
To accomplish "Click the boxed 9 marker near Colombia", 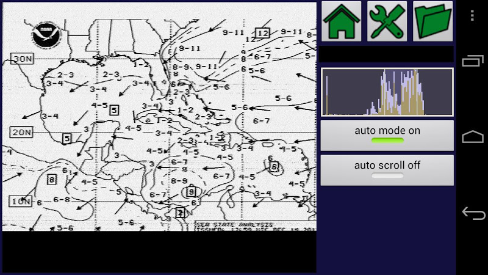I will (191, 191).
